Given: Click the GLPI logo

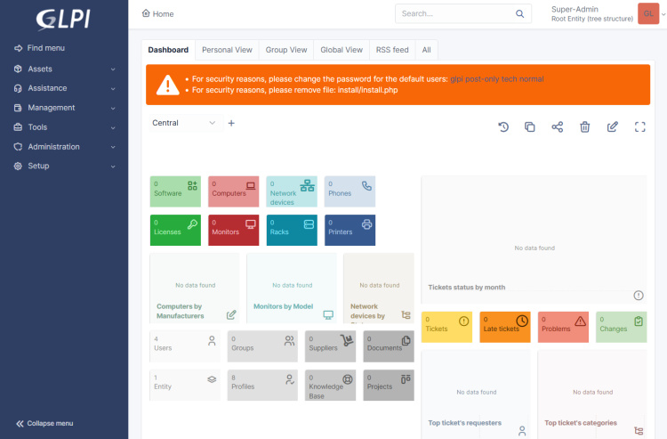Looking at the screenshot, I should click(x=63, y=18).
